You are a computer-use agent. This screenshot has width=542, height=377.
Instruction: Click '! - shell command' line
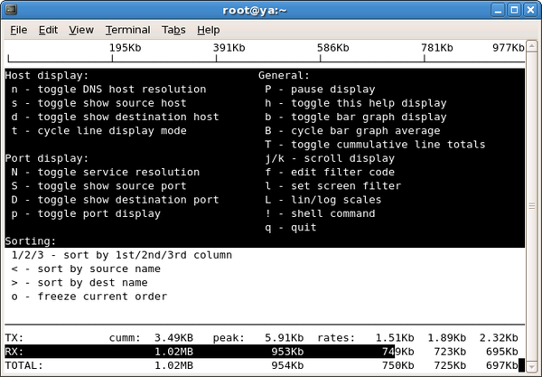(x=320, y=213)
